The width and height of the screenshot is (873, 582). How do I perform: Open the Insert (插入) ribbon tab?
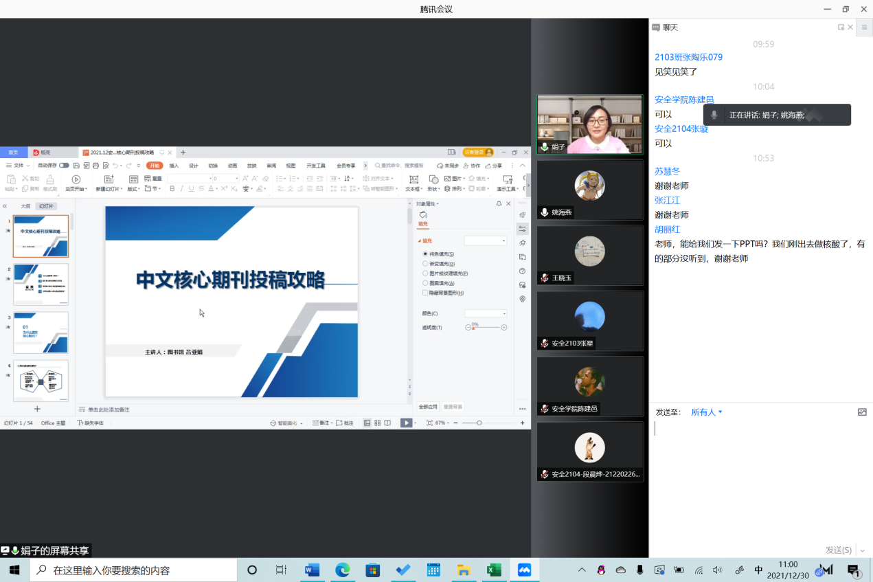(x=174, y=166)
